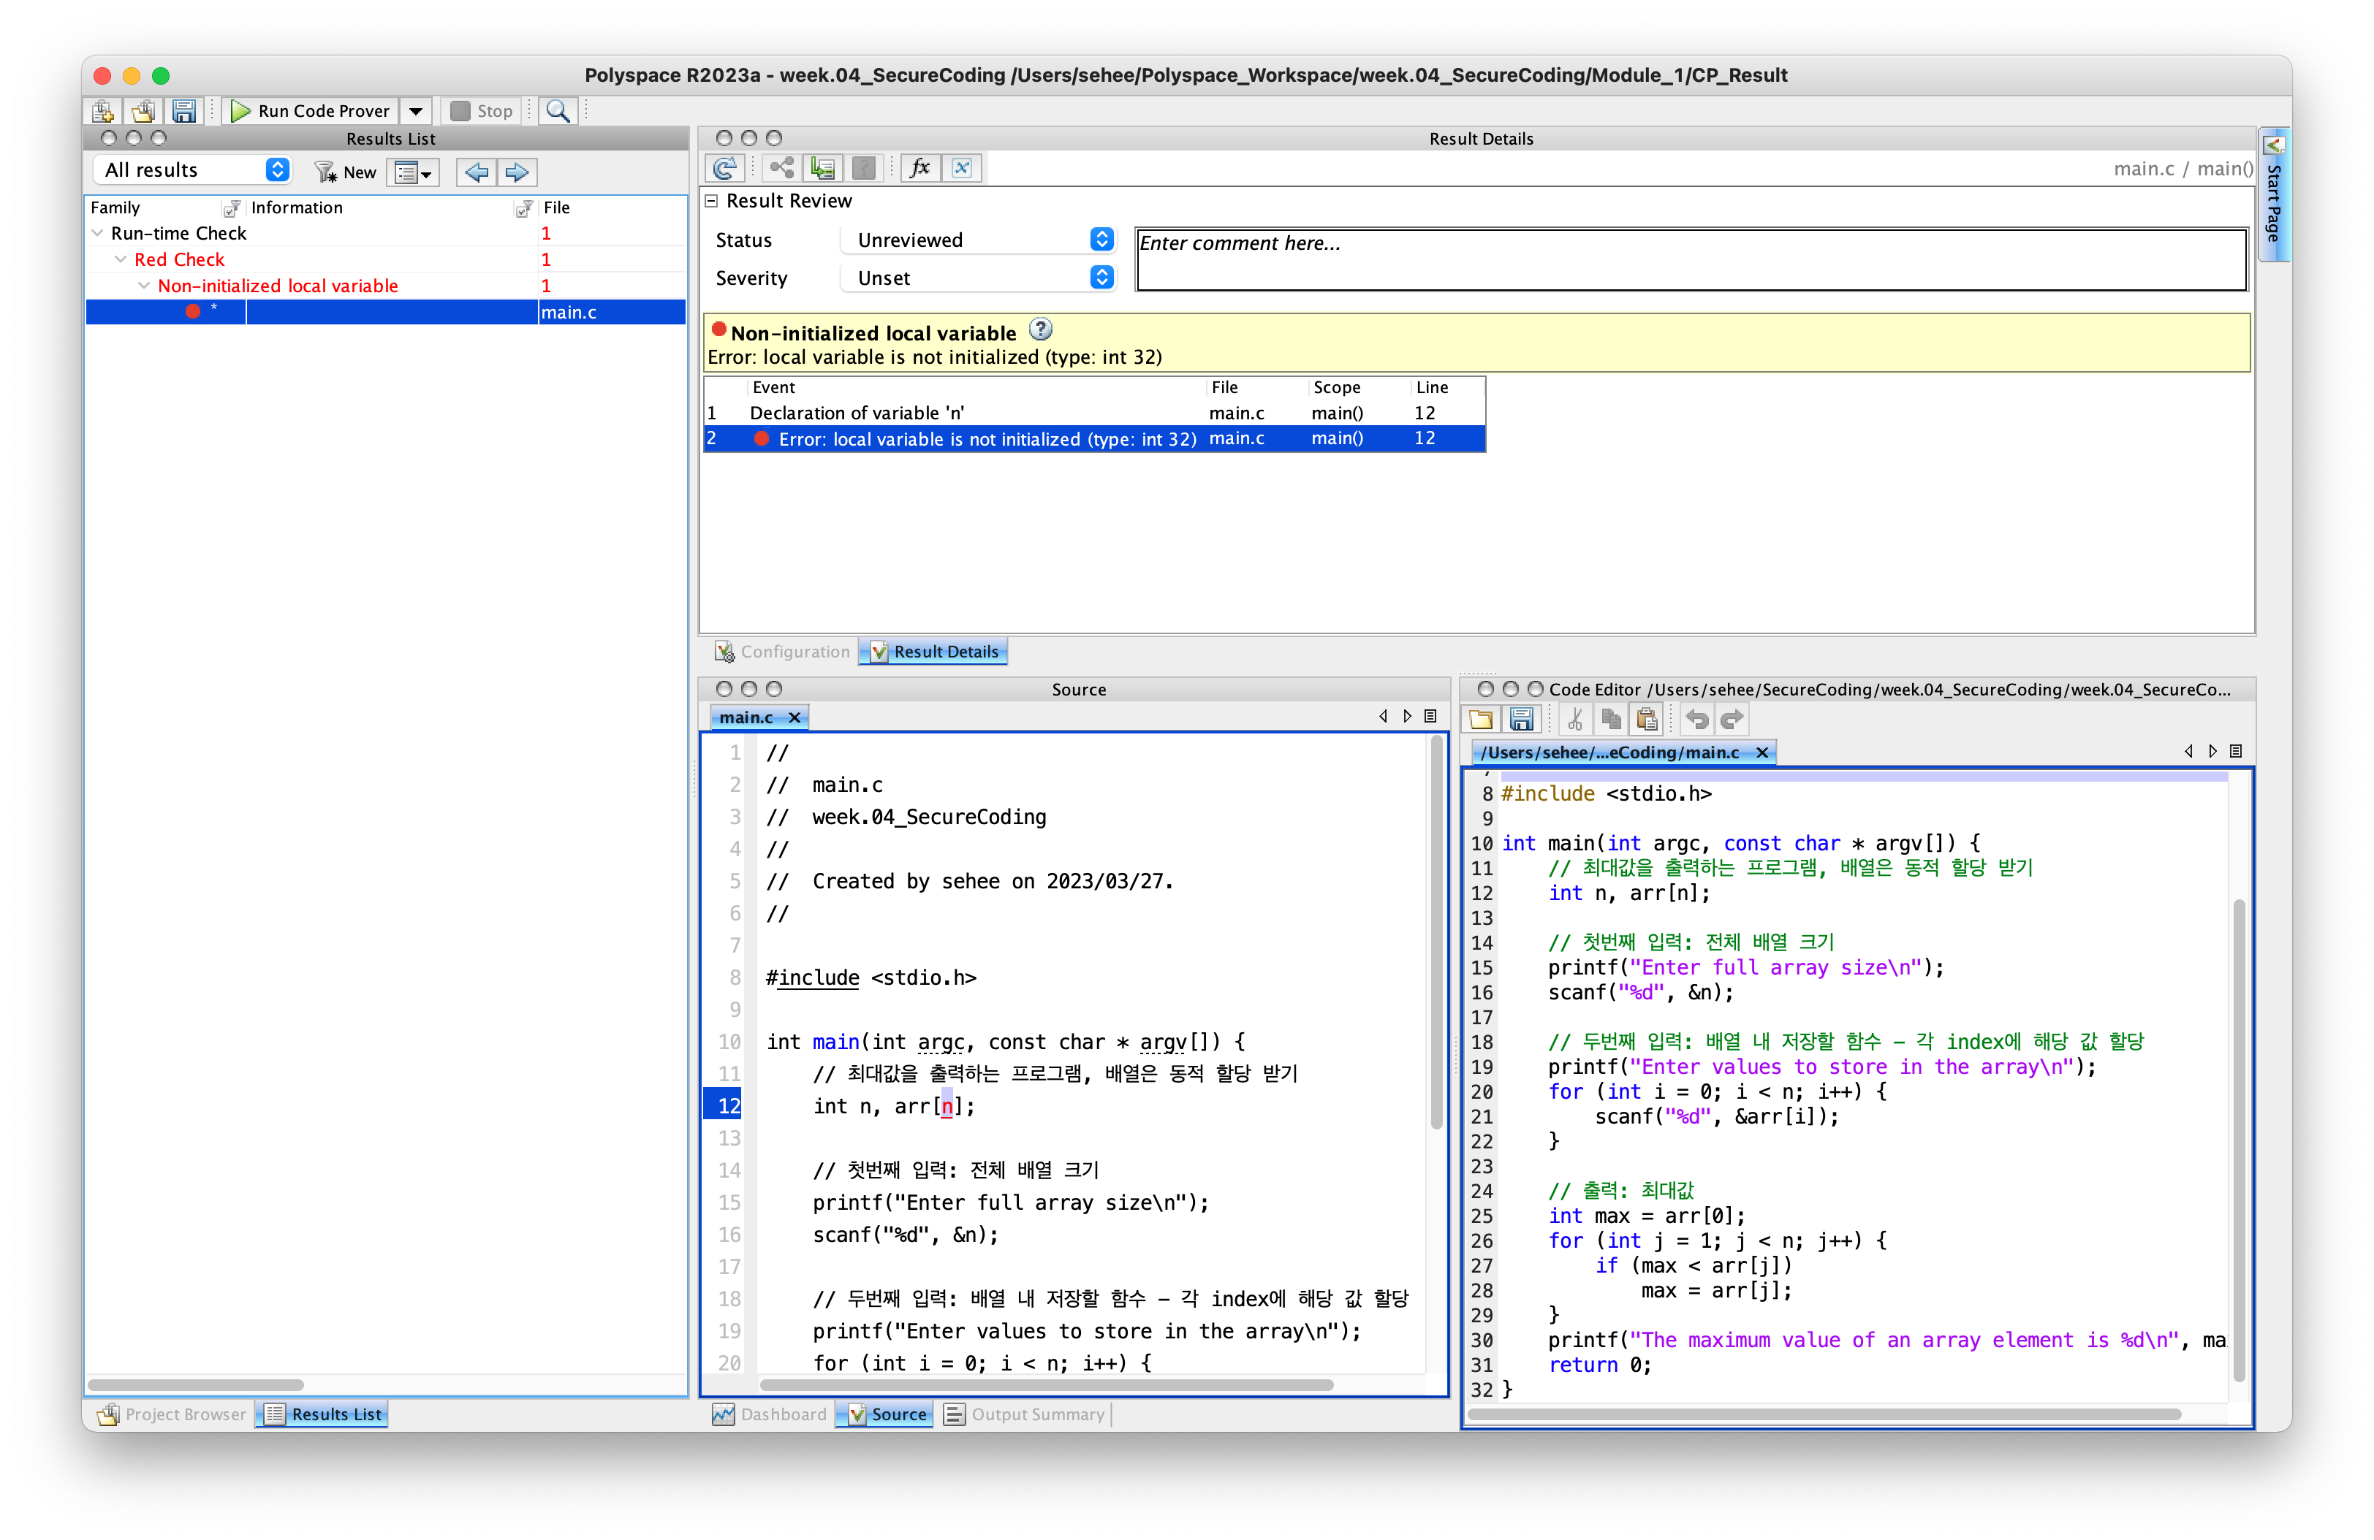
Task: Collapse the Red Check tree node
Action: click(x=121, y=259)
